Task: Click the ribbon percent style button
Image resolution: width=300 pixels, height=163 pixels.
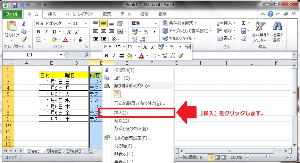Action: click(x=147, y=32)
